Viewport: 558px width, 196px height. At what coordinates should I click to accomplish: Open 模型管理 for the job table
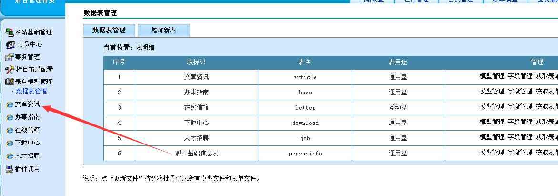(x=492, y=138)
